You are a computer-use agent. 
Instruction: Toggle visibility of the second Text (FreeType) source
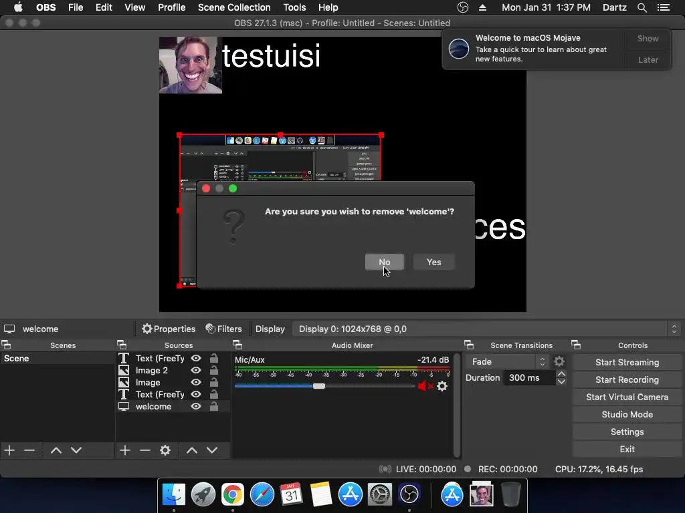(x=196, y=394)
